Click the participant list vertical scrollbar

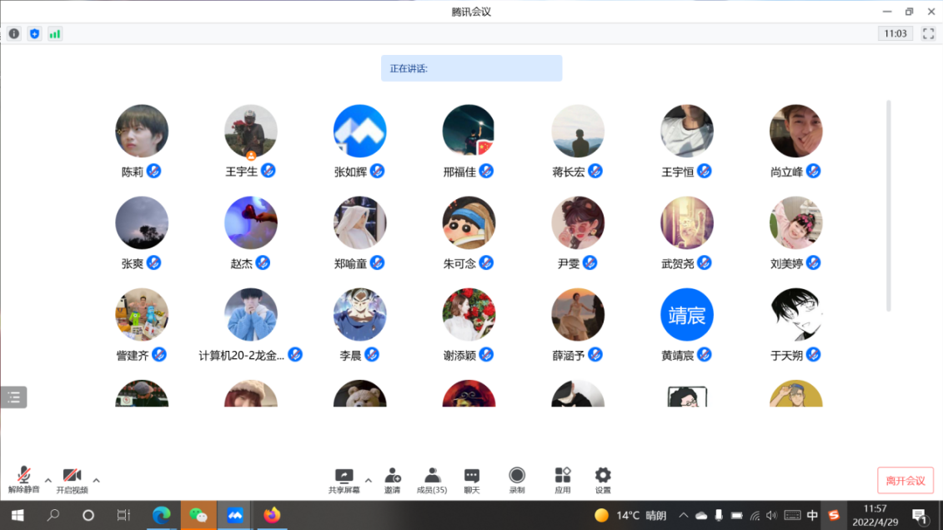tap(888, 206)
